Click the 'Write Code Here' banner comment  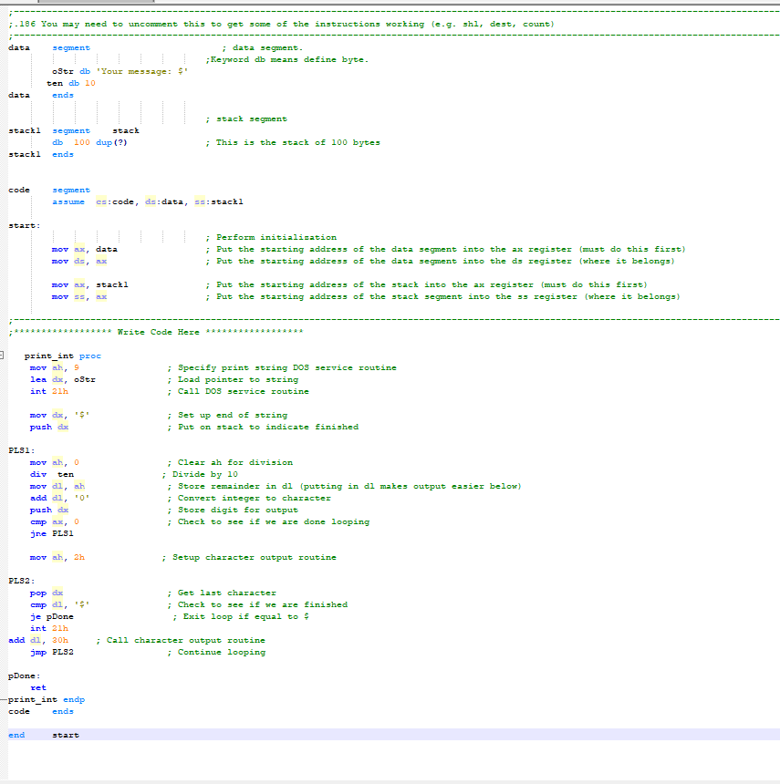pos(156,332)
